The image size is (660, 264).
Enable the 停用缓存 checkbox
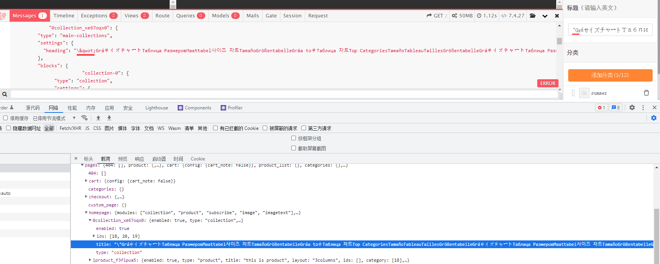click(x=5, y=118)
